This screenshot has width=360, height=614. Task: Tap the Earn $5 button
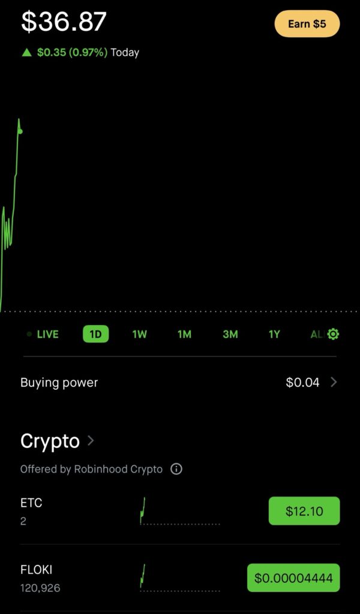(x=307, y=24)
